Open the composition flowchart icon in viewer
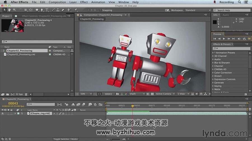Image resolution: width=252 pixels, height=141 pixels. [206, 94]
